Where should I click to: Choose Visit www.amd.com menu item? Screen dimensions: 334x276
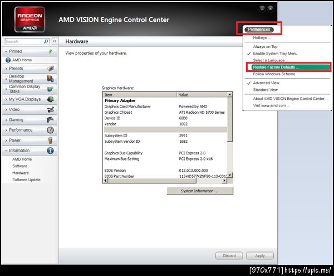pyautogui.click(x=272, y=105)
